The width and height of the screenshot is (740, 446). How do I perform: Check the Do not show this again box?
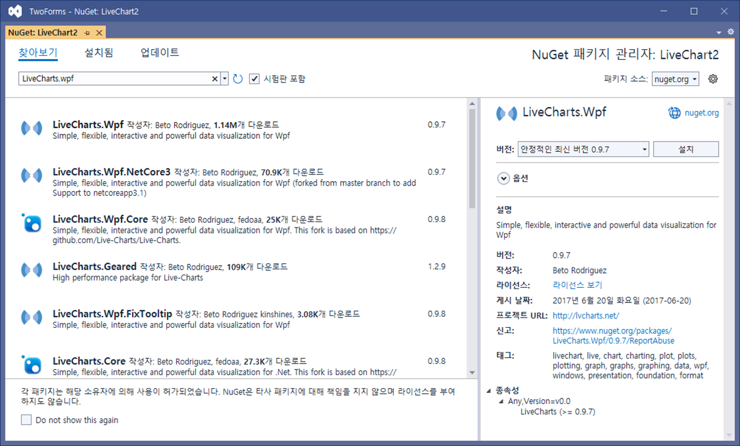click(x=26, y=420)
